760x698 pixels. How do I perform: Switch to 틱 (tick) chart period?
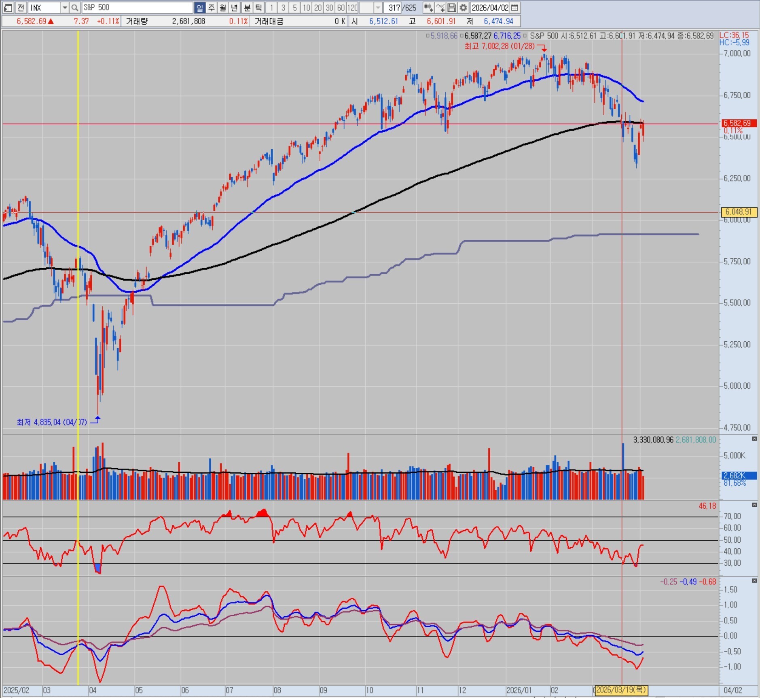click(x=259, y=7)
